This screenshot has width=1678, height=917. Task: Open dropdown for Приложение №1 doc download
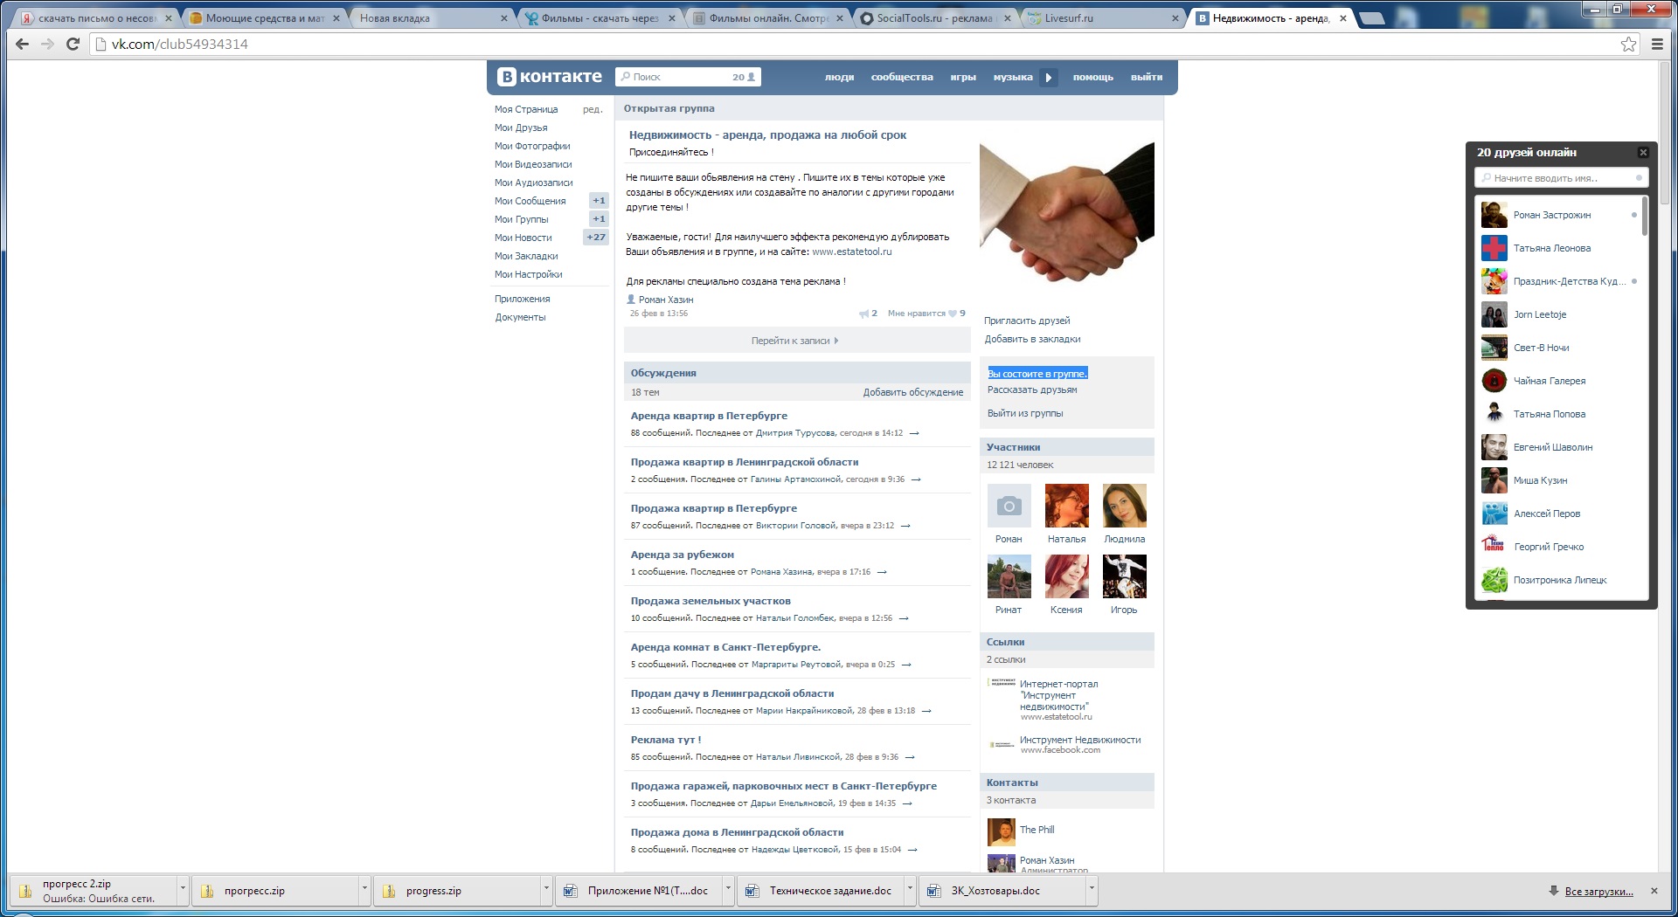click(x=728, y=891)
